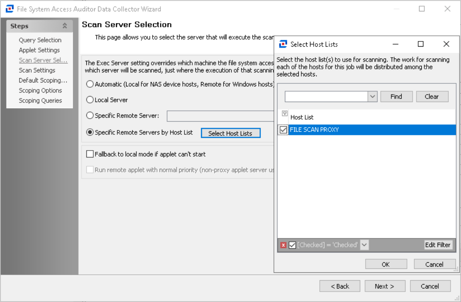Enable Fallback to local mode checkbox

tap(90, 154)
